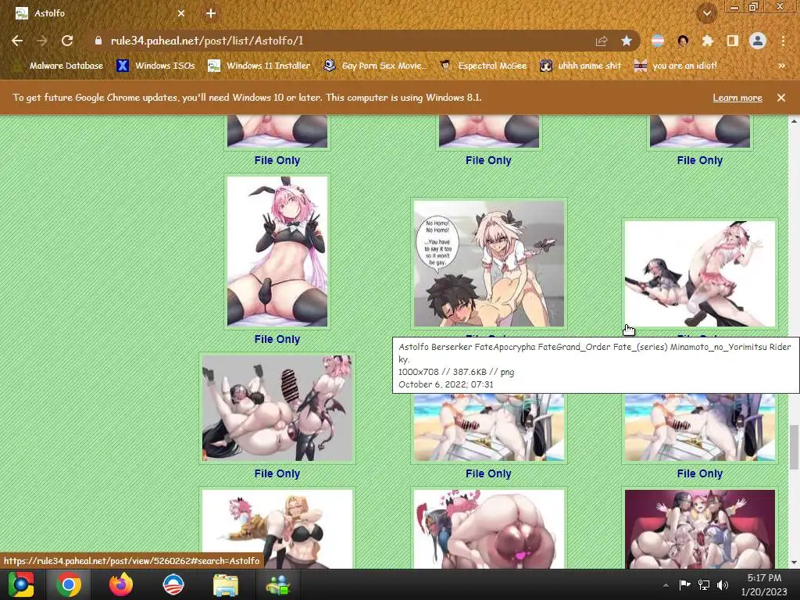
Task: Click the page scrollbar down arrow
Action: [x=794, y=562]
